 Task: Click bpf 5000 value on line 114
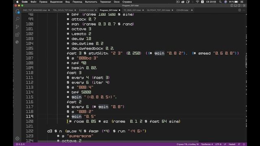click(86, 92)
